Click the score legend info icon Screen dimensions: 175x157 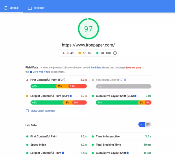[x=115, y=53]
